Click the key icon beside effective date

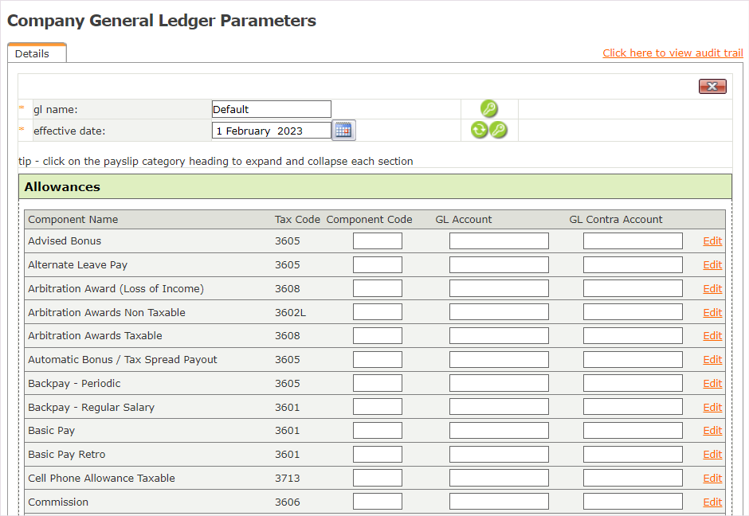point(499,131)
